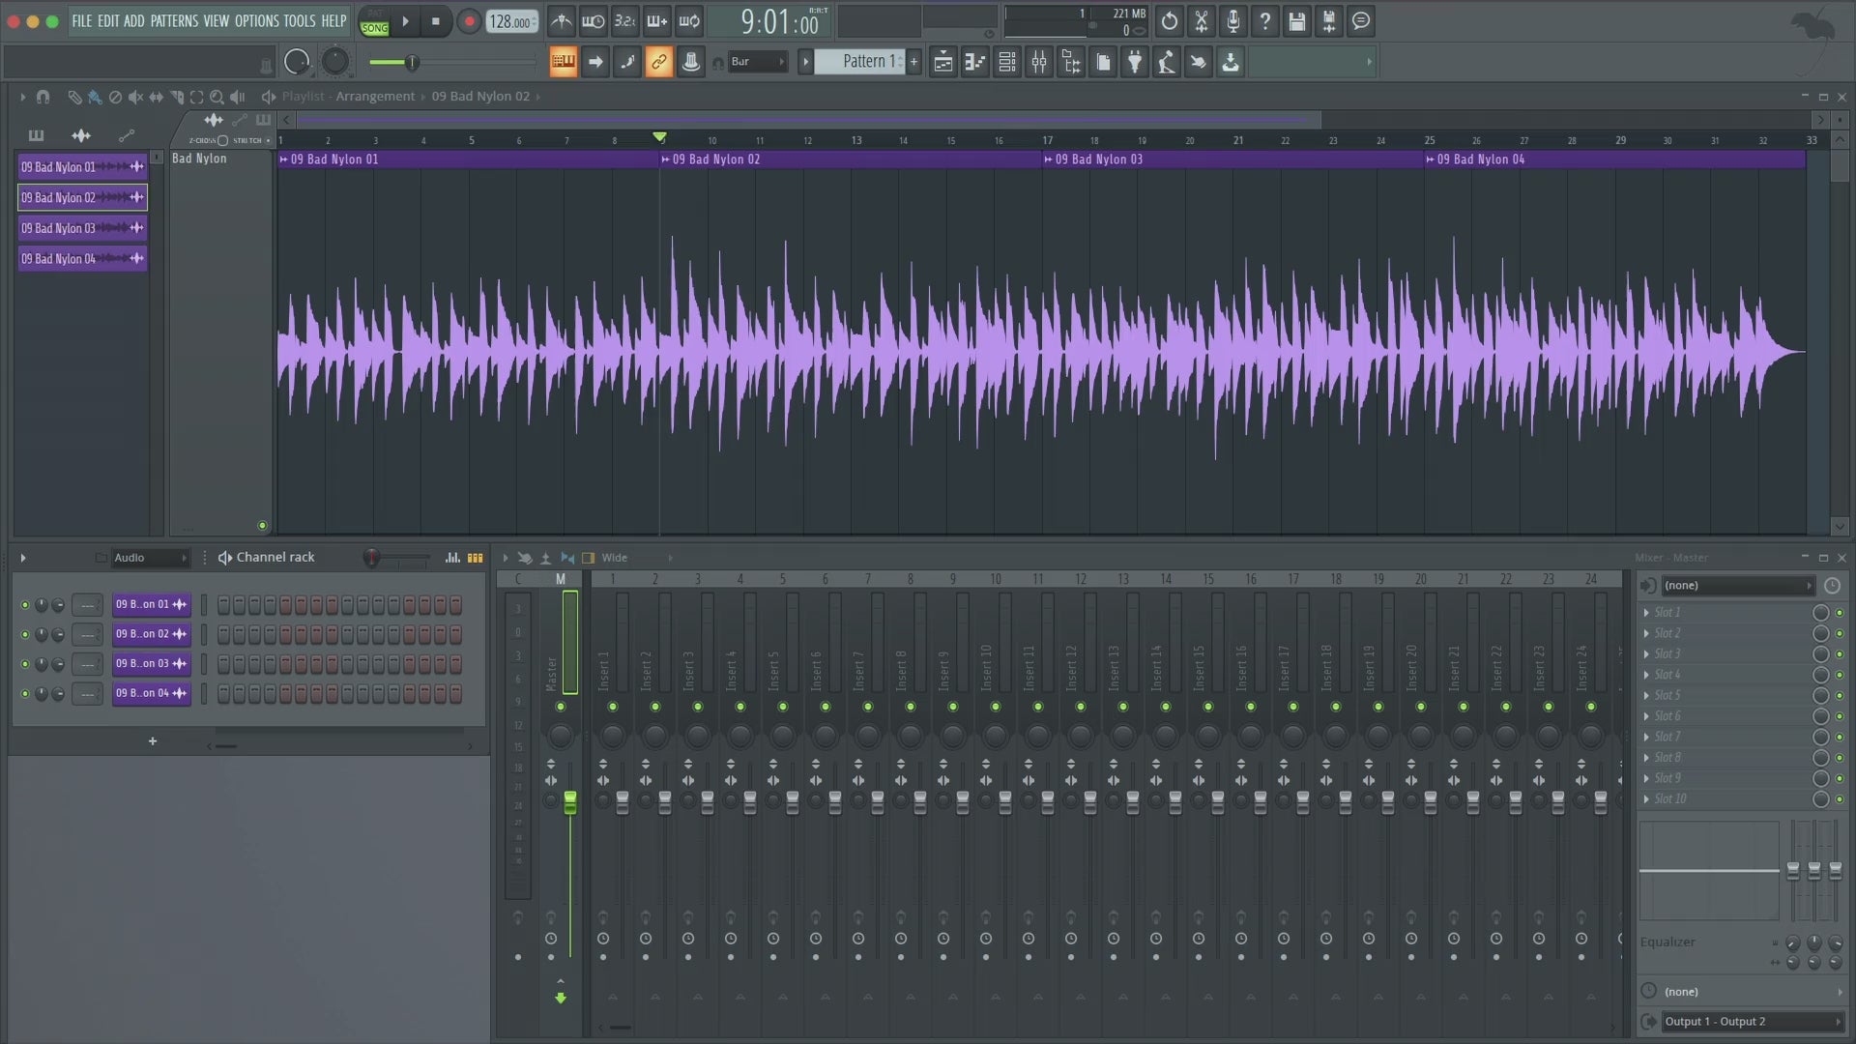Expand Slot 1 effect options
The height and width of the screenshot is (1044, 1856).
(1646, 613)
